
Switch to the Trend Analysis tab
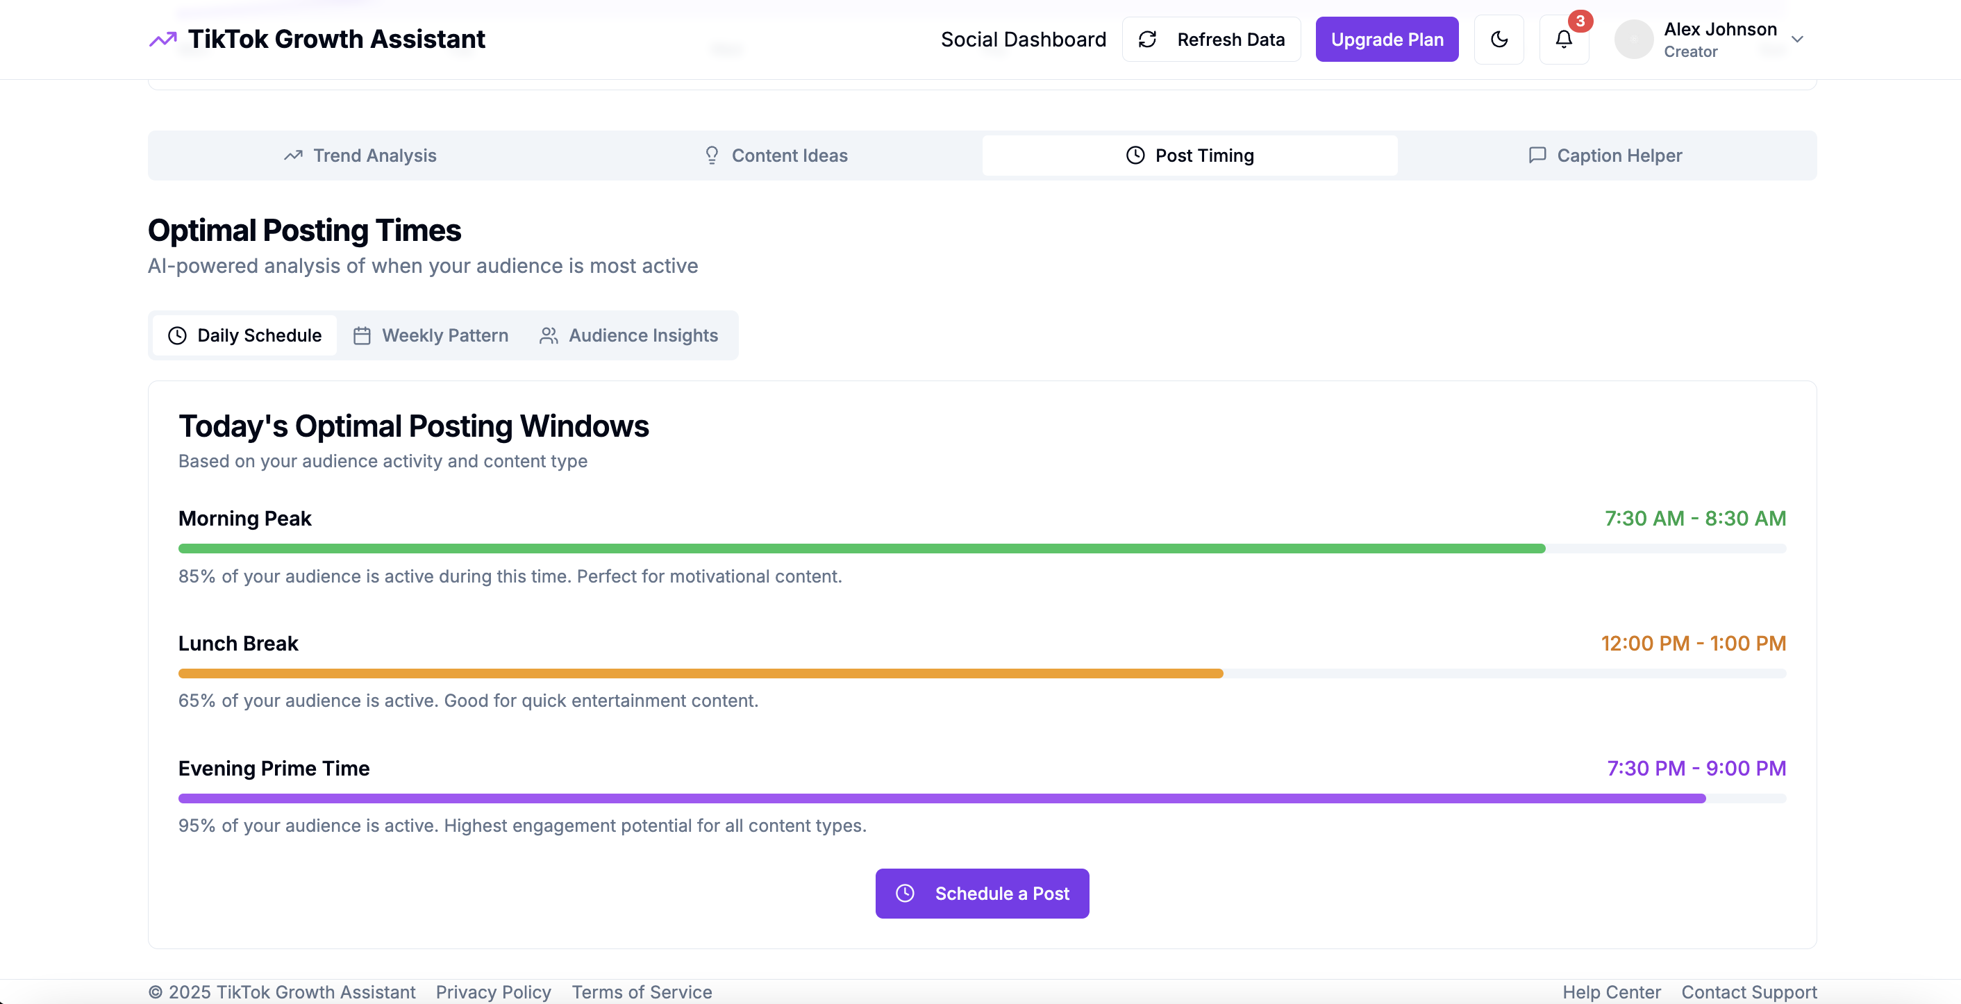pos(359,156)
